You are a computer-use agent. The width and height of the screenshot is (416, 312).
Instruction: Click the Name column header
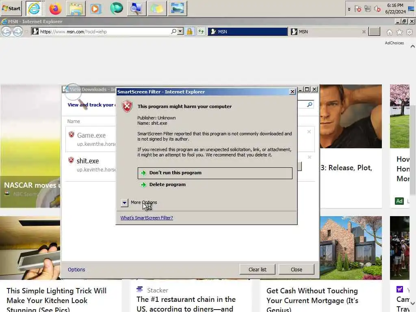pyautogui.click(x=74, y=121)
